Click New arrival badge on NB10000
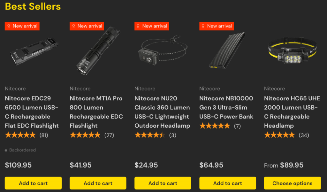 click(x=217, y=26)
